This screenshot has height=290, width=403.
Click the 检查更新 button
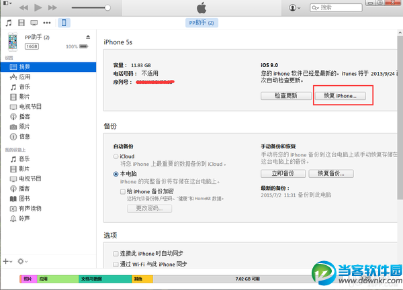click(286, 96)
